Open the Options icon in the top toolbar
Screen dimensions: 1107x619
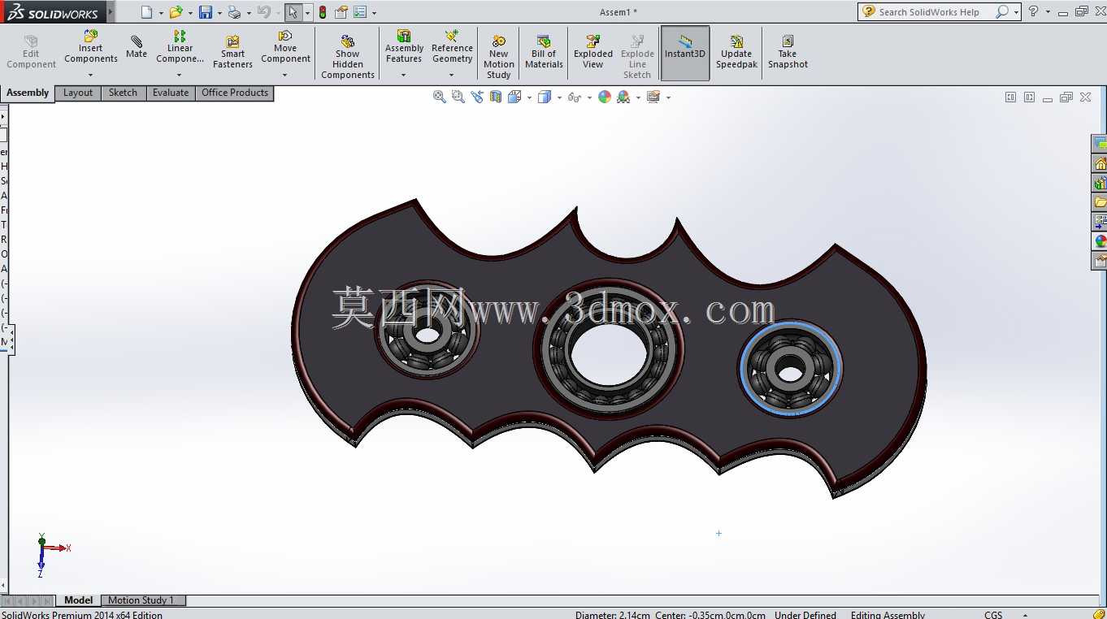[x=360, y=12]
